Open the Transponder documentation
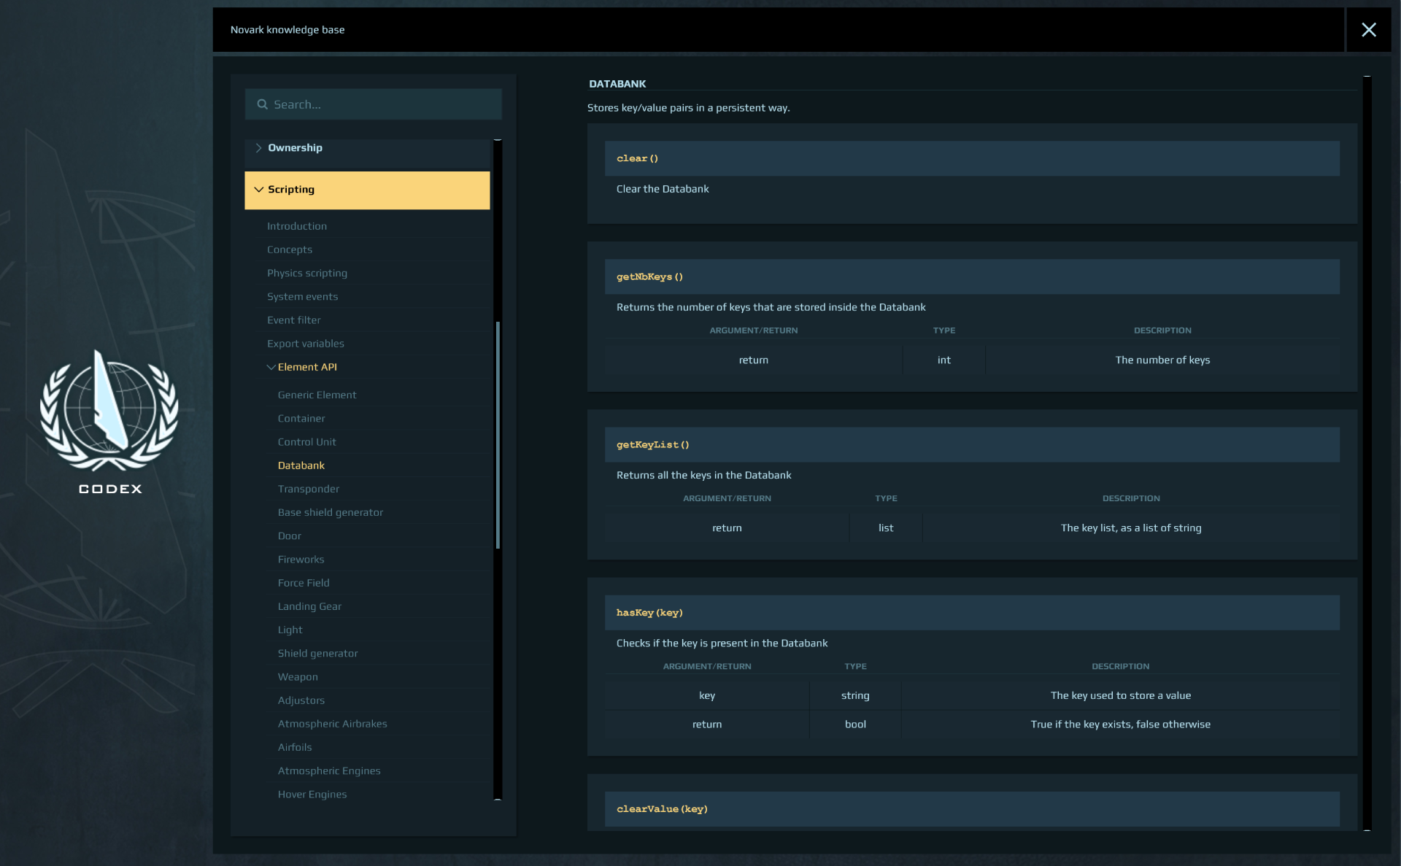1401x866 pixels. pos(308,489)
